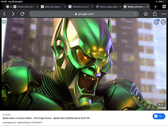The height and width of the screenshot is (126, 168).
Task: Open the three-dot browser menu
Action: [x=164, y=14]
